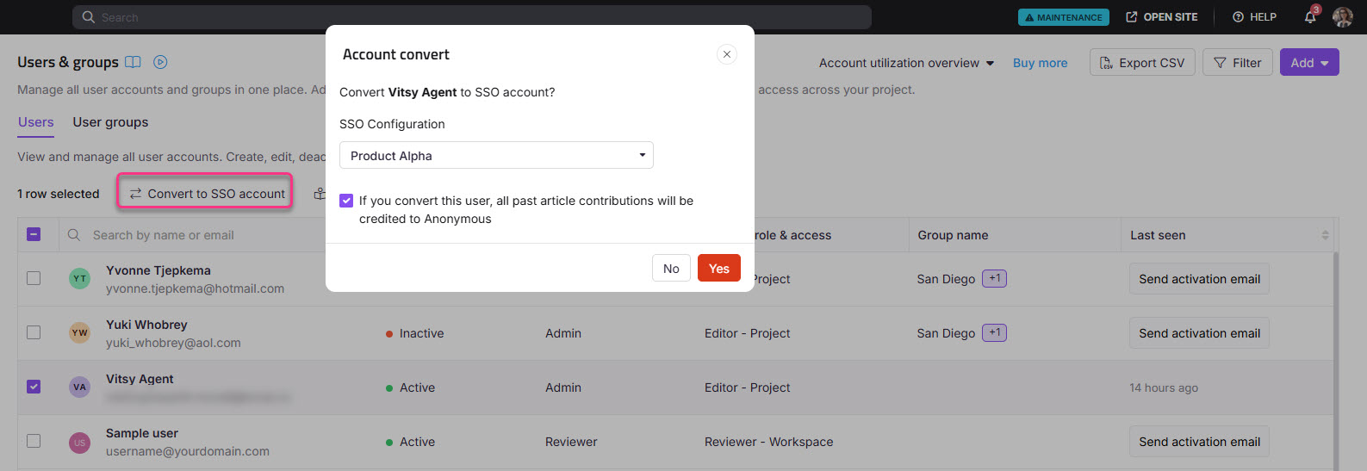Open the Add dropdown button
The height and width of the screenshot is (471, 1367).
(1309, 63)
